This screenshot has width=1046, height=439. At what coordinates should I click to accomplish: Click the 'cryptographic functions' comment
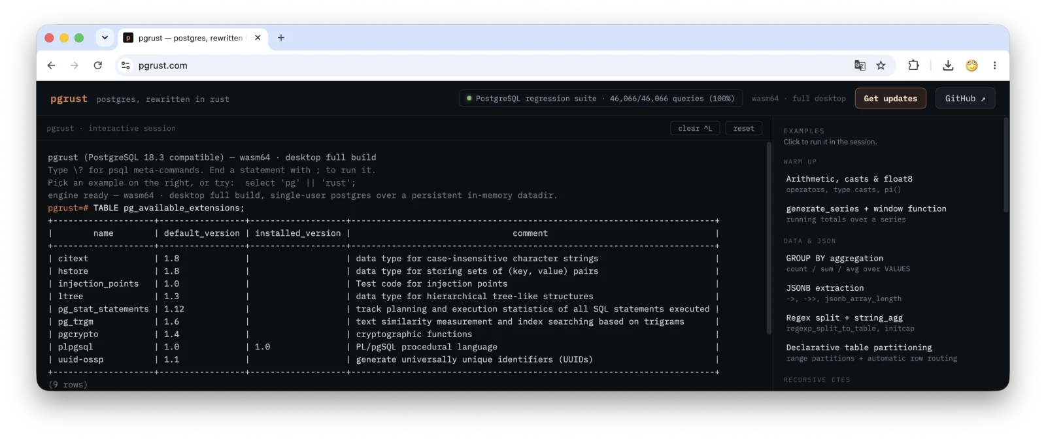[x=414, y=334]
